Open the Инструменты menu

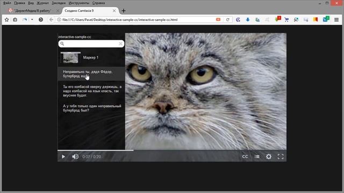tap(79, 3)
